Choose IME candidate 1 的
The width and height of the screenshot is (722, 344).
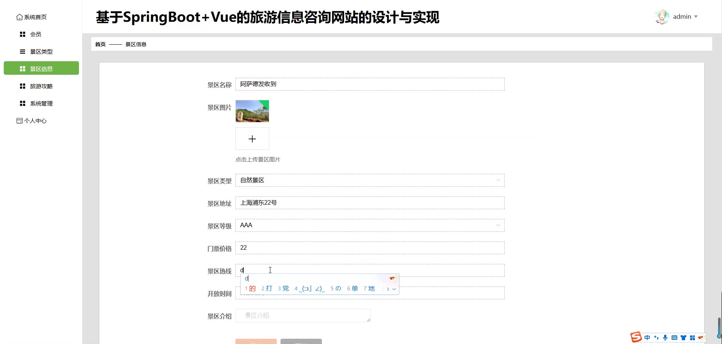point(250,288)
